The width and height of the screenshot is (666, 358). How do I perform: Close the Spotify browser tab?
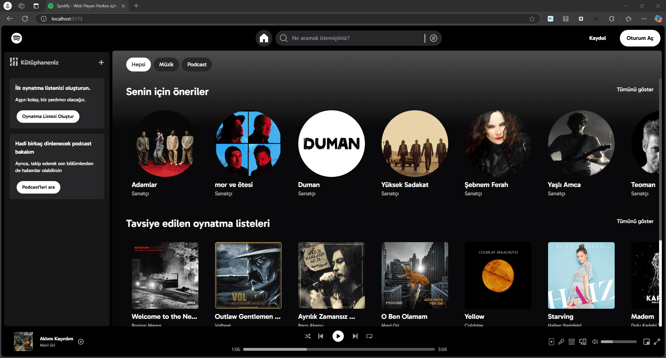coord(123,6)
